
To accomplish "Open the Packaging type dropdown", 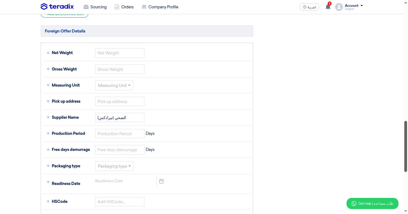I will pos(114,166).
